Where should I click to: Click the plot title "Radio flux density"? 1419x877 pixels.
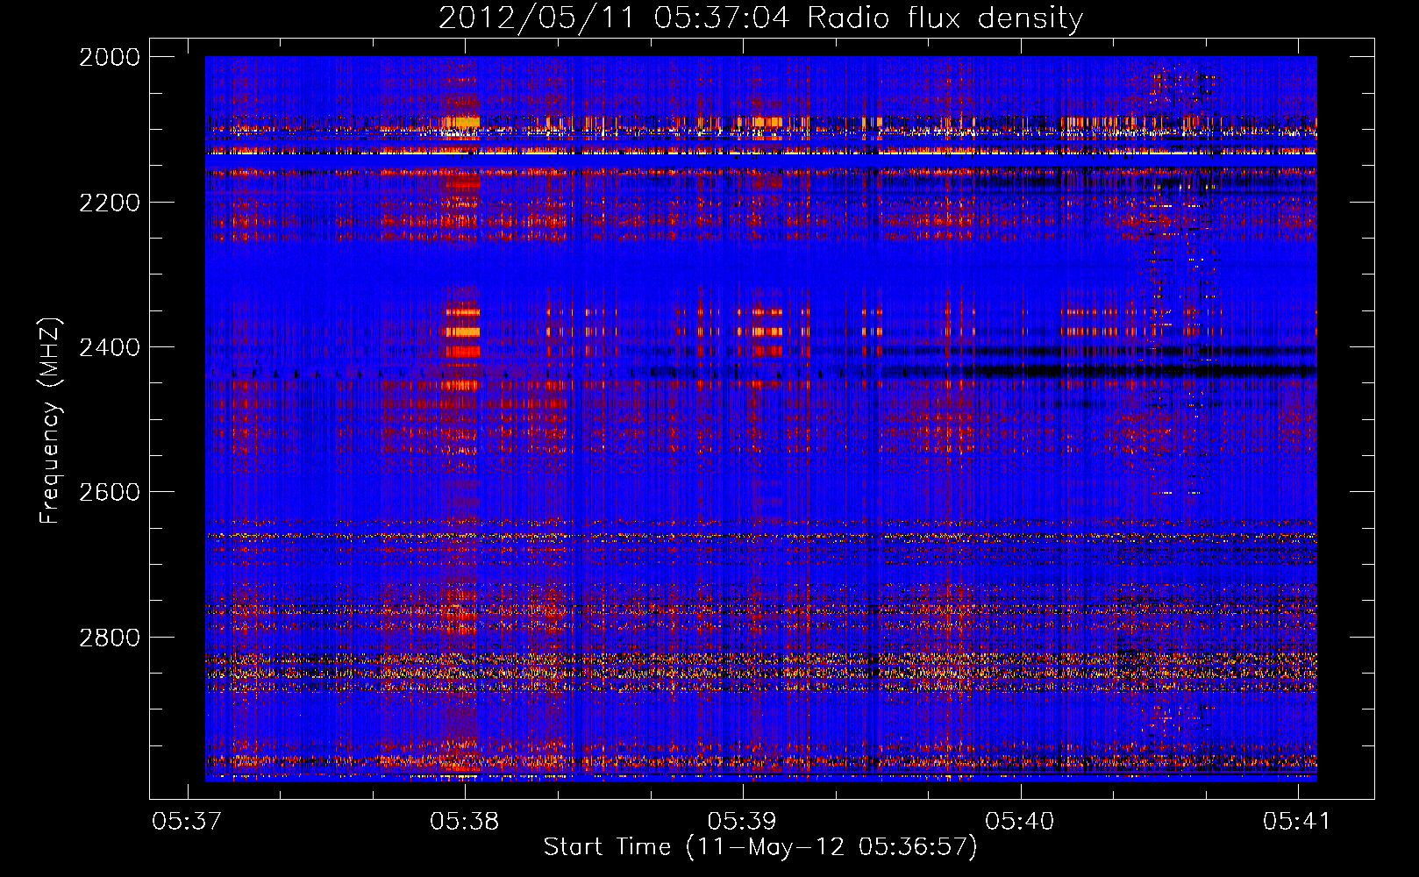click(945, 18)
